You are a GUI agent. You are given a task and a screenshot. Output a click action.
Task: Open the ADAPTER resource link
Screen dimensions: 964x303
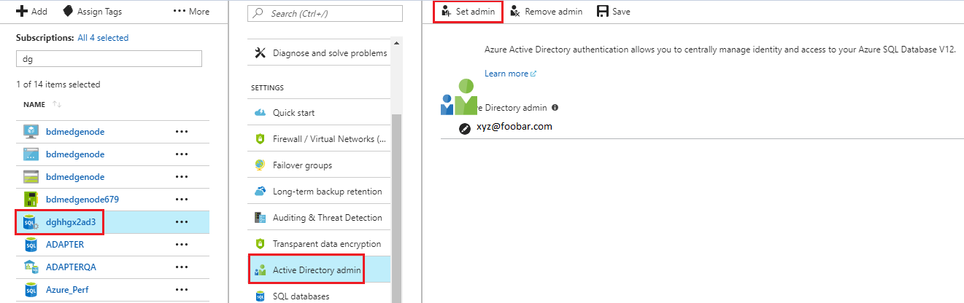[65, 245]
